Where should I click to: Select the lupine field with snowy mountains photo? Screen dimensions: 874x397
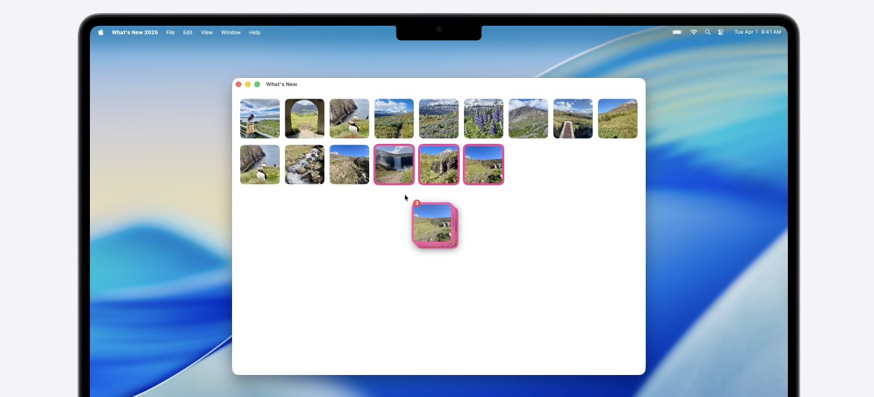[x=439, y=118]
